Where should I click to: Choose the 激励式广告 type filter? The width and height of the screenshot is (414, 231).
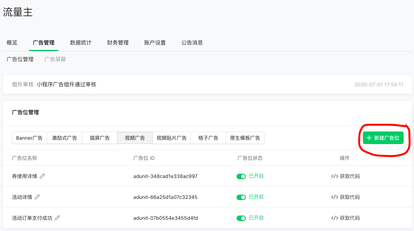coord(65,138)
